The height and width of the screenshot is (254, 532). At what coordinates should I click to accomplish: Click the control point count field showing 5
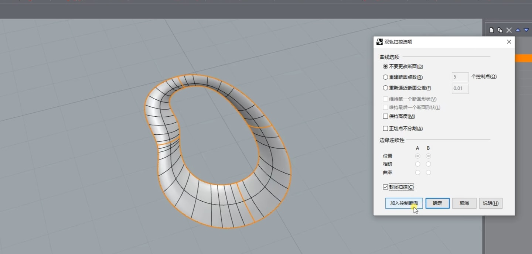[460, 77]
